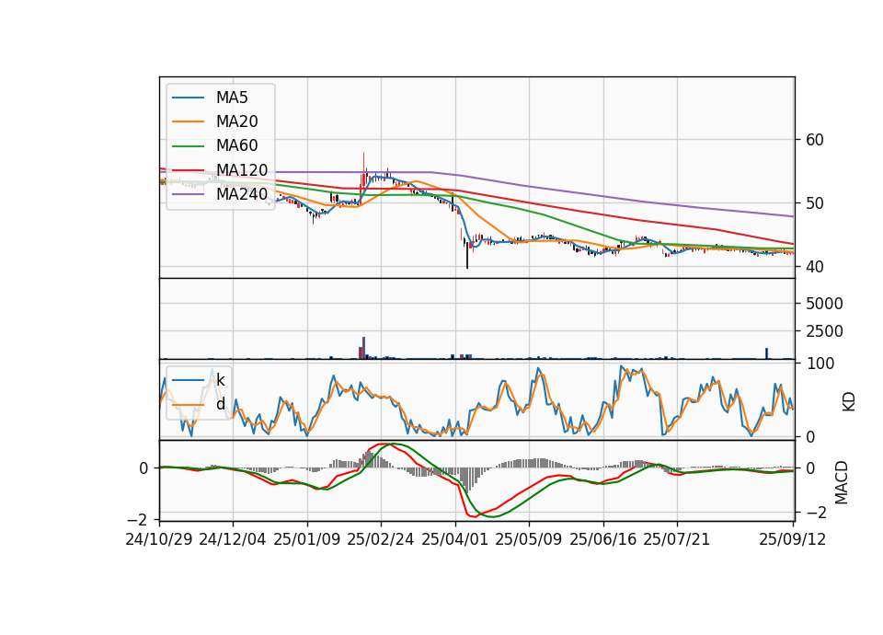Click the KD axis title

[849, 402]
